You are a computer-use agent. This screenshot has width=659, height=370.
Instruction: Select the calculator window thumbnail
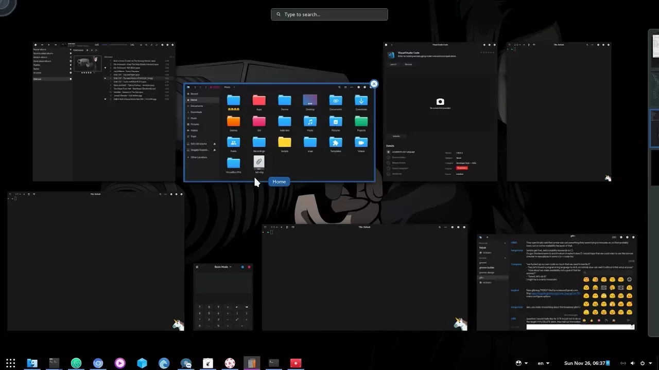click(223, 297)
